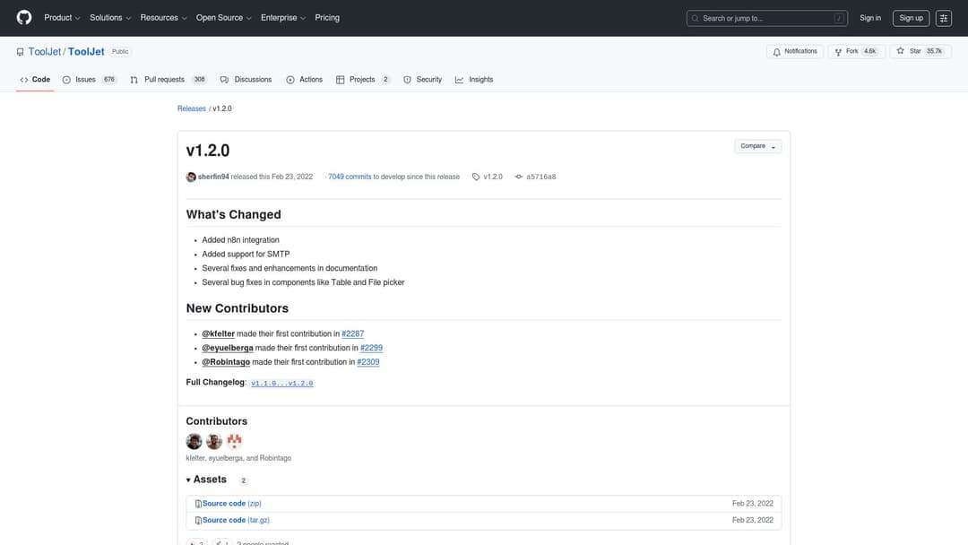This screenshot has width=968, height=545.
Task: View the 7049 commits link
Action: [350, 177]
